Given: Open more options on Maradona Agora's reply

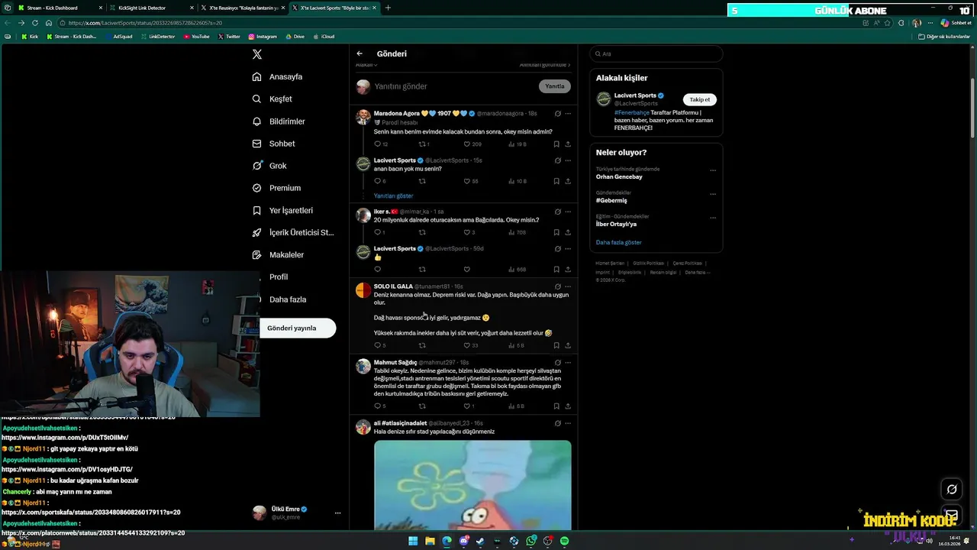Looking at the screenshot, I should pyautogui.click(x=568, y=114).
